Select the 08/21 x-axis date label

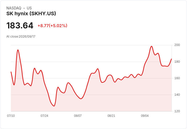click(x=111, y=116)
